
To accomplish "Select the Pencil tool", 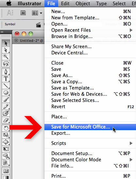I will 6,106.
